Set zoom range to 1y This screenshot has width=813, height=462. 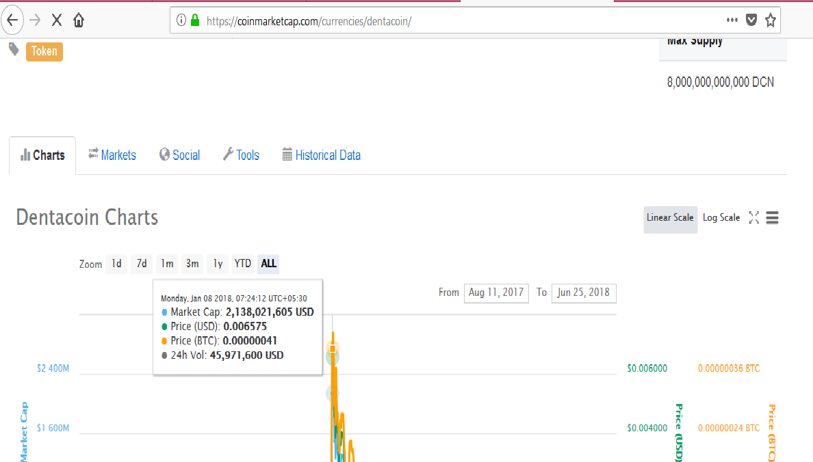(218, 264)
